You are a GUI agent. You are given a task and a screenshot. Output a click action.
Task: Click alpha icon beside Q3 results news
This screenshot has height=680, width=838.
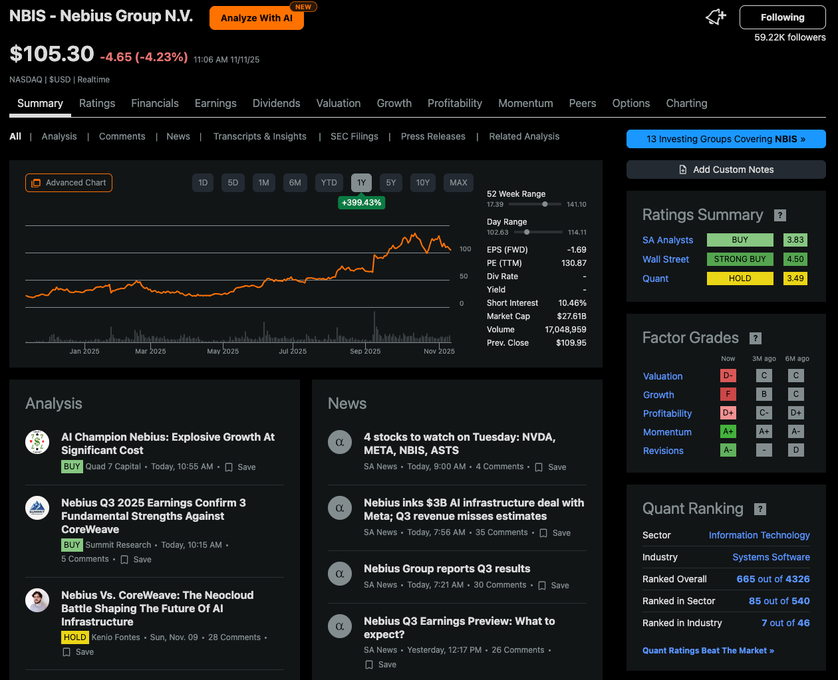340,574
